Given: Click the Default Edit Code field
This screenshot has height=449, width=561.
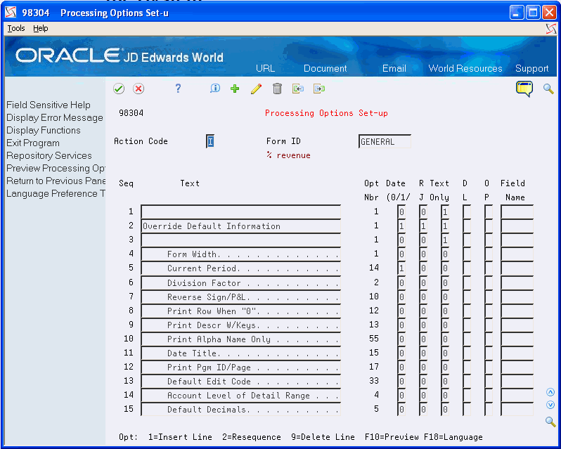Looking at the screenshot, I should [x=241, y=382].
